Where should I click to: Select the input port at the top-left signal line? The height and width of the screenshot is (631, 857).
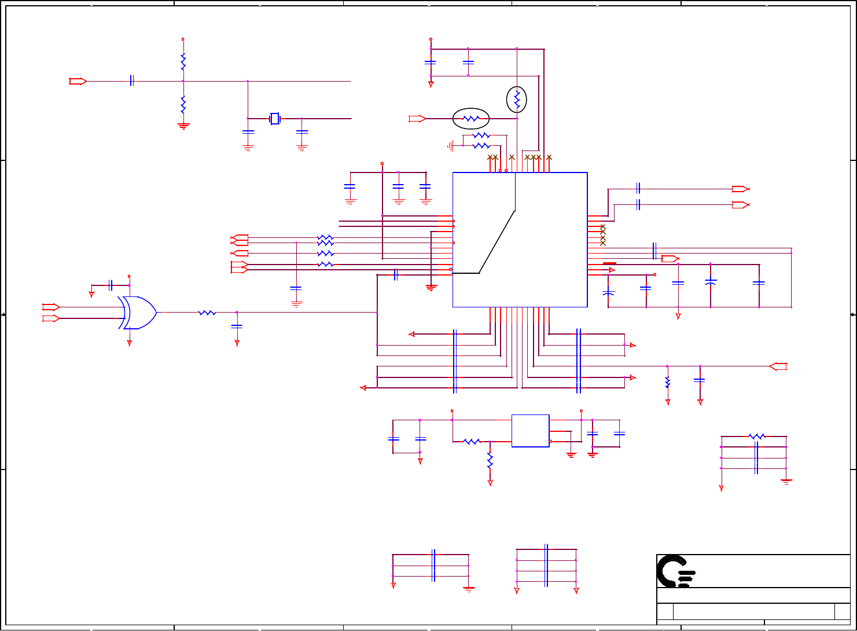pyautogui.click(x=78, y=81)
